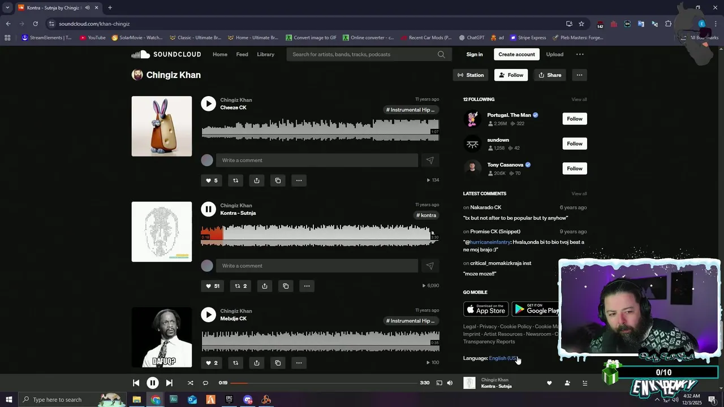View all 12 following

point(579,99)
